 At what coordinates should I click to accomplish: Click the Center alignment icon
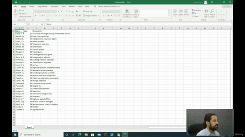click(x=70, y=16)
